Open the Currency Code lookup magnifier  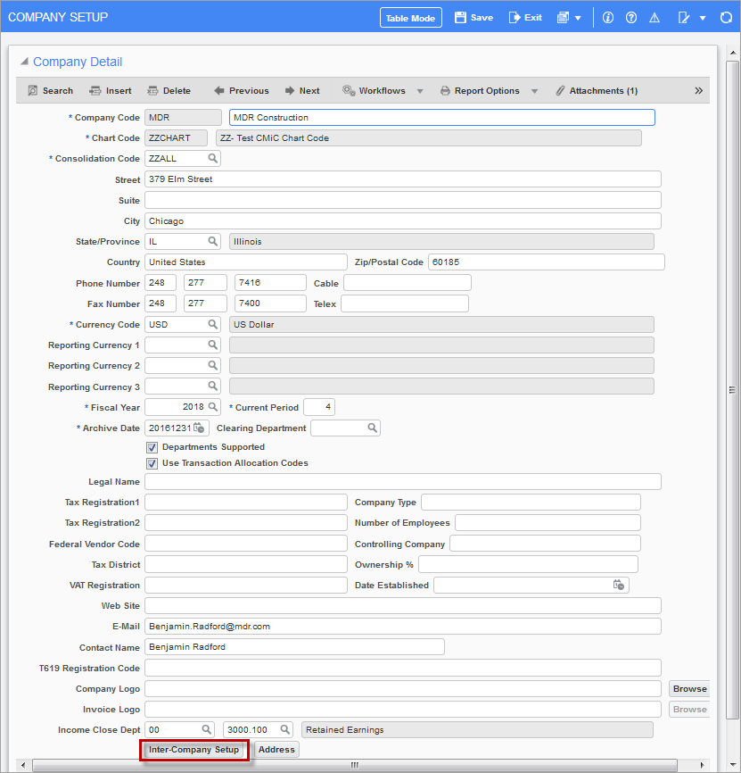coord(213,324)
